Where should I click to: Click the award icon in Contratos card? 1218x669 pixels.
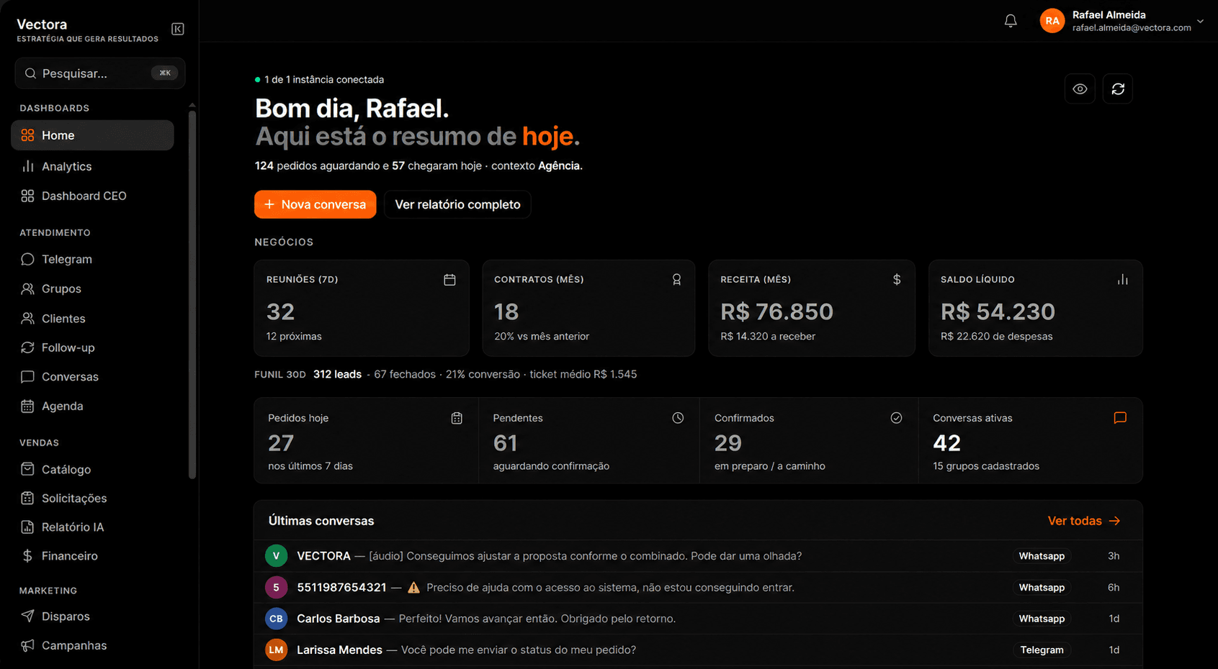point(676,279)
